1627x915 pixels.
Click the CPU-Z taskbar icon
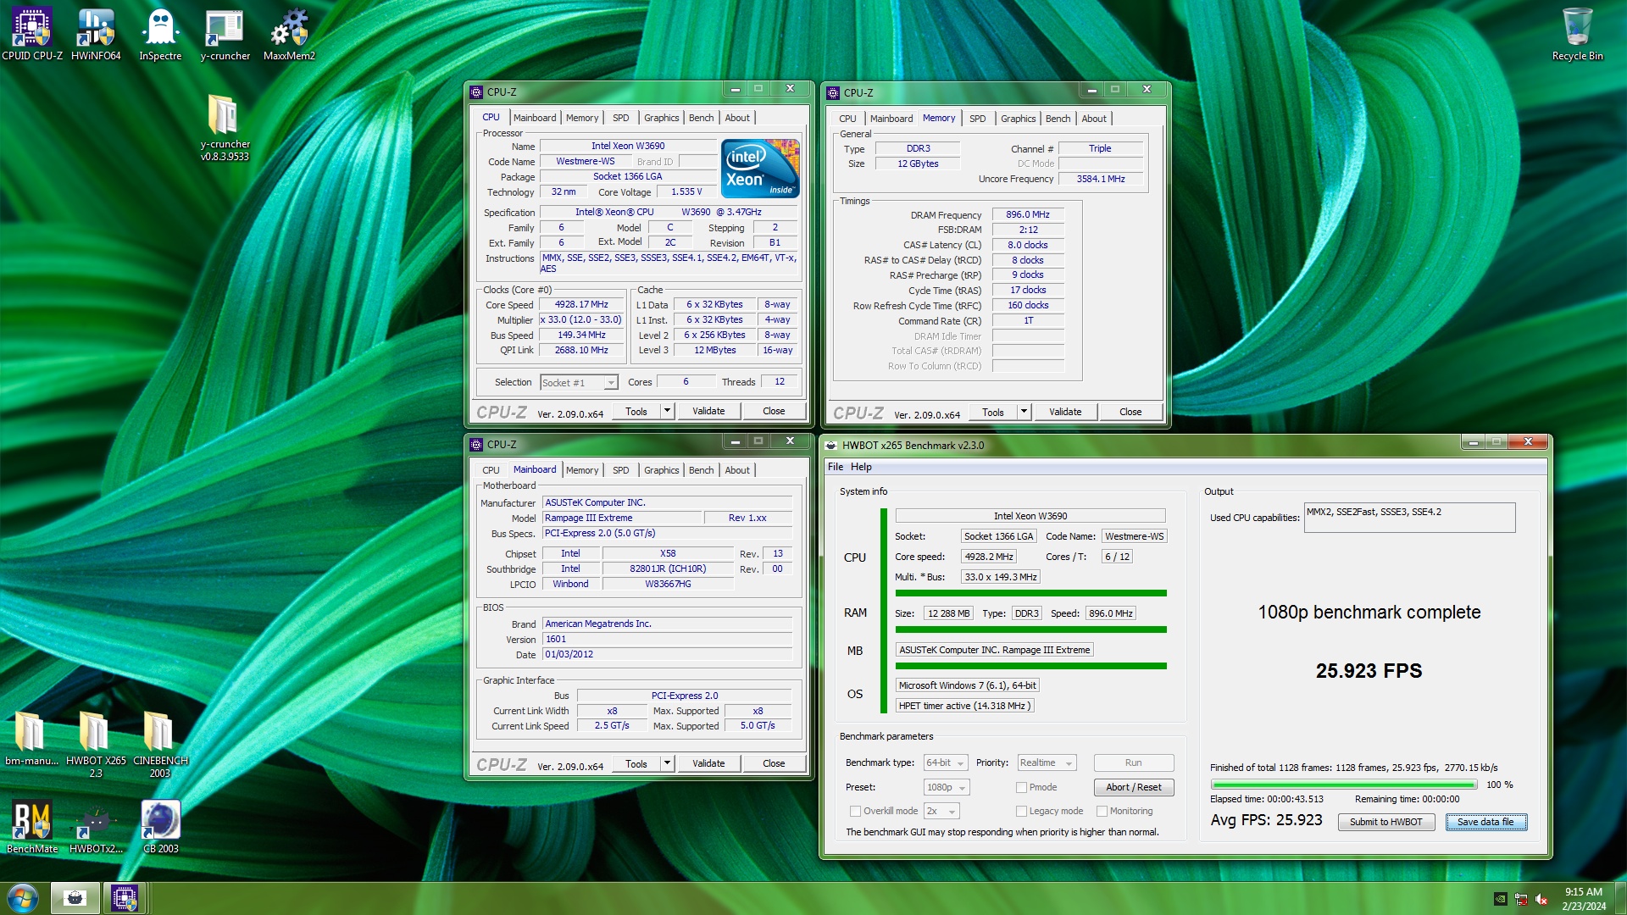point(125,898)
